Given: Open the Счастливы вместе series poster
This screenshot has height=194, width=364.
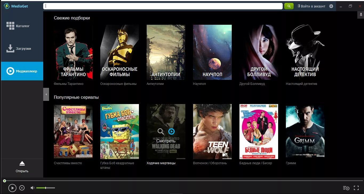Looking at the screenshot, I should [x=73, y=131].
